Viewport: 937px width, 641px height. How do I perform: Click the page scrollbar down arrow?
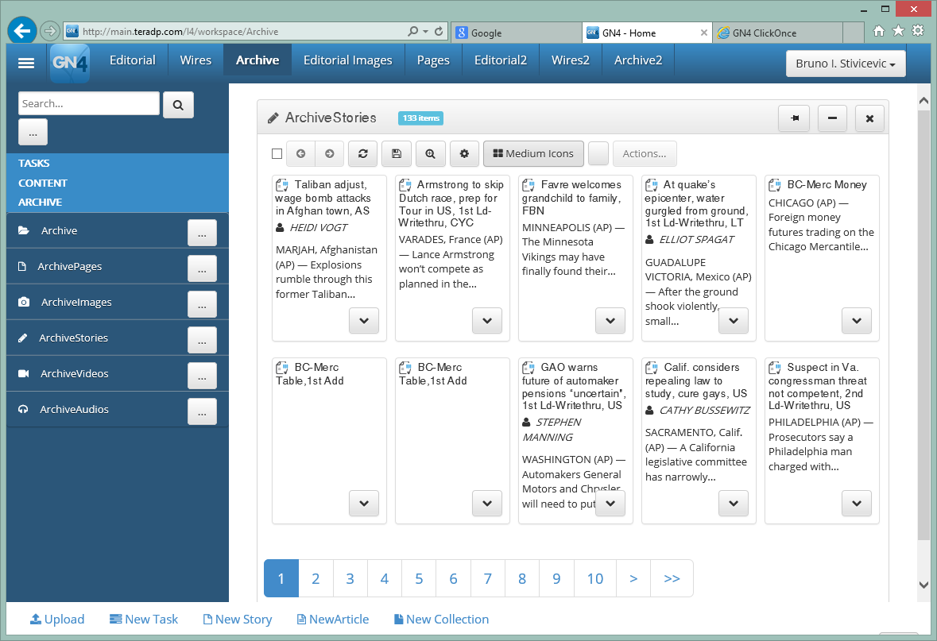click(923, 585)
